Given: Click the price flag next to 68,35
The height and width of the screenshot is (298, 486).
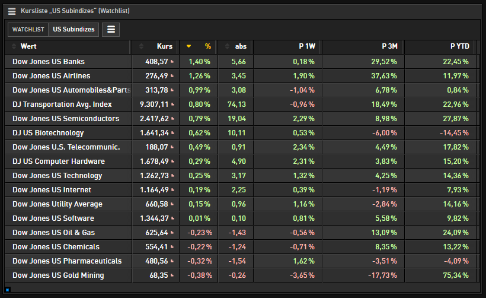Looking at the screenshot, I should click(172, 276).
